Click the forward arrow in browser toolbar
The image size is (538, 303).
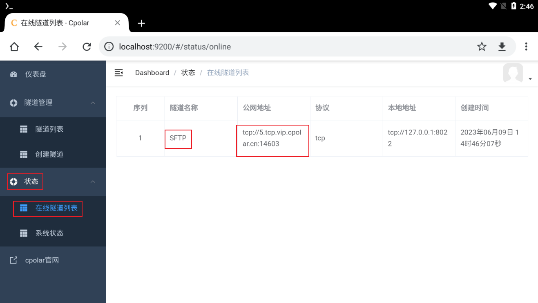63,47
